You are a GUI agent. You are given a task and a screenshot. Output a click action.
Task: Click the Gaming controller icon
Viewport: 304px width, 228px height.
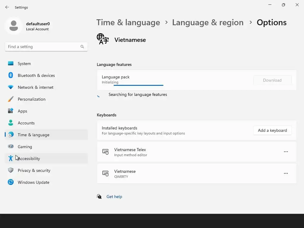11,146
